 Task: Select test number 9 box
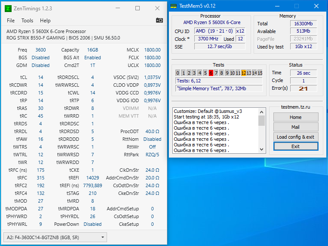pyautogui.click(x=227, y=73)
